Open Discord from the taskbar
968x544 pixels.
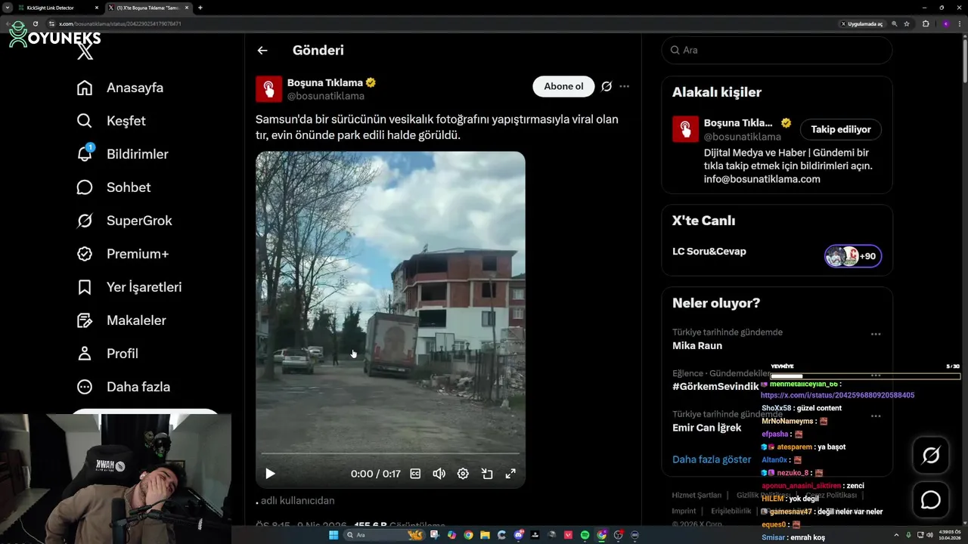(x=518, y=535)
